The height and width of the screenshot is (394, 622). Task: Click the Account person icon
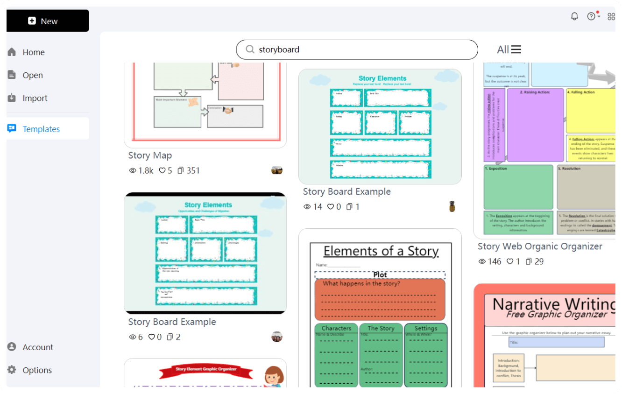[x=12, y=347]
